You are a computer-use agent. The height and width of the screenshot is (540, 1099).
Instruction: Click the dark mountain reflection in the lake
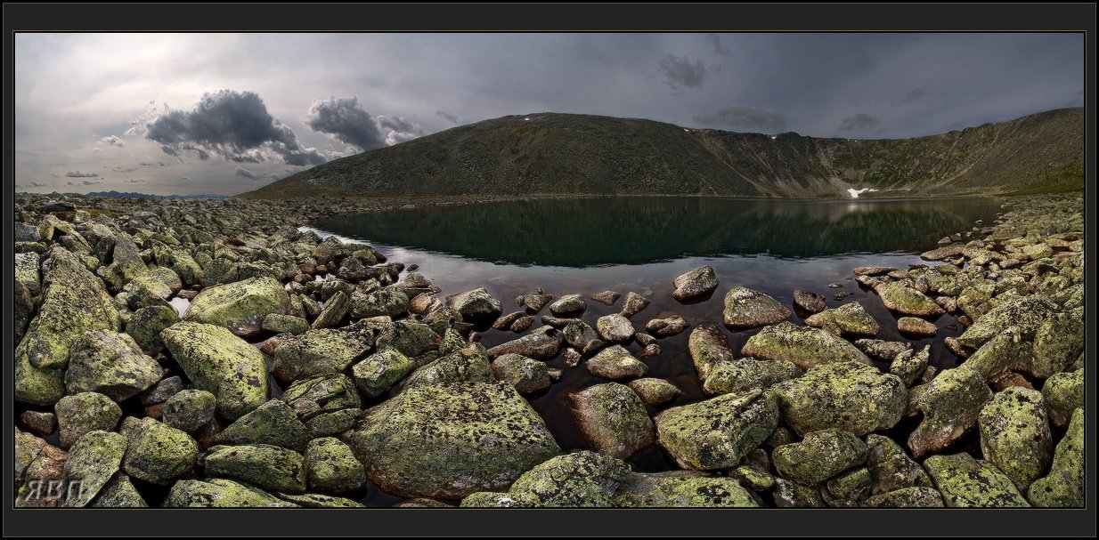click(x=623, y=231)
